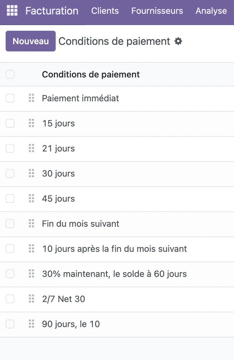
Task: Open the Clients menu
Action: [105, 11]
